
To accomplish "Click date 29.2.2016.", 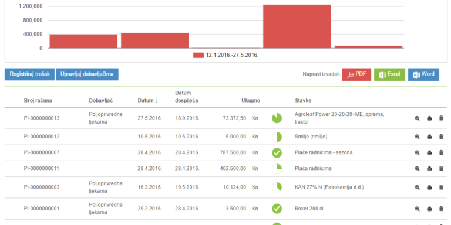I will pyautogui.click(x=150, y=209).
